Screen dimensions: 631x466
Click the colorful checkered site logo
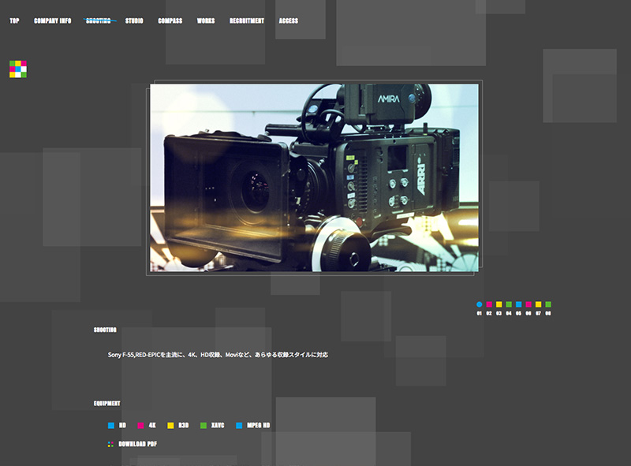tap(18, 69)
